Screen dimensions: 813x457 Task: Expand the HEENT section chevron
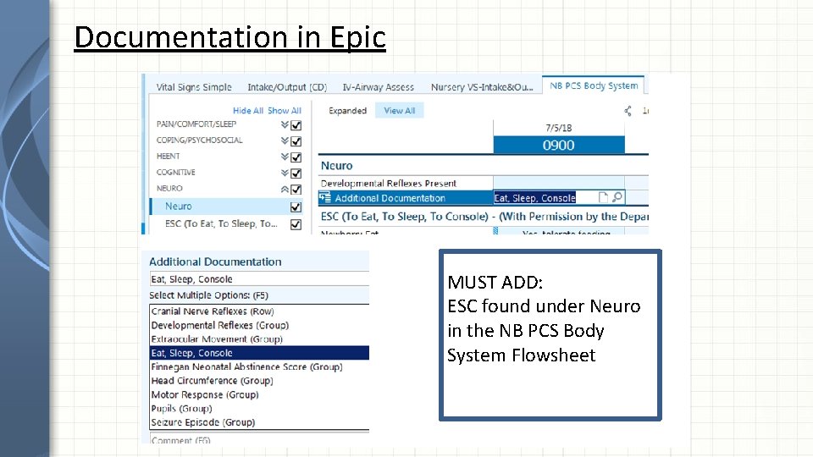pyautogui.click(x=285, y=157)
